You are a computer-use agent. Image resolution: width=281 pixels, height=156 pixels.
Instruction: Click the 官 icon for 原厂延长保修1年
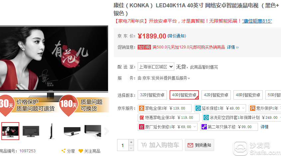tap(141, 127)
